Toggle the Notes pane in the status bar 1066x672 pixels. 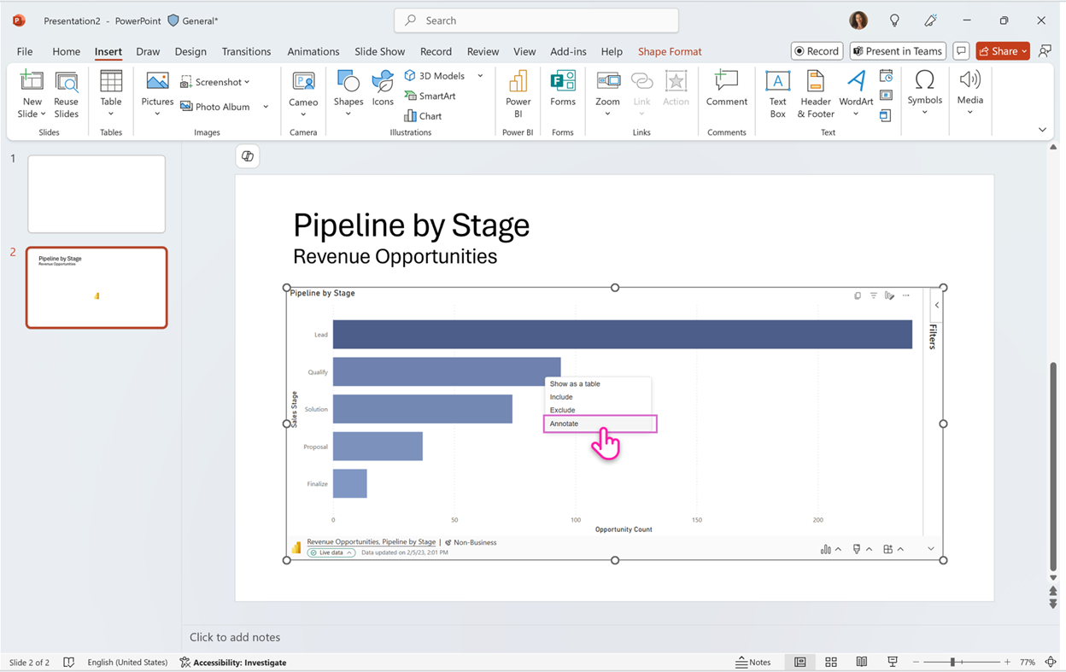click(x=753, y=662)
